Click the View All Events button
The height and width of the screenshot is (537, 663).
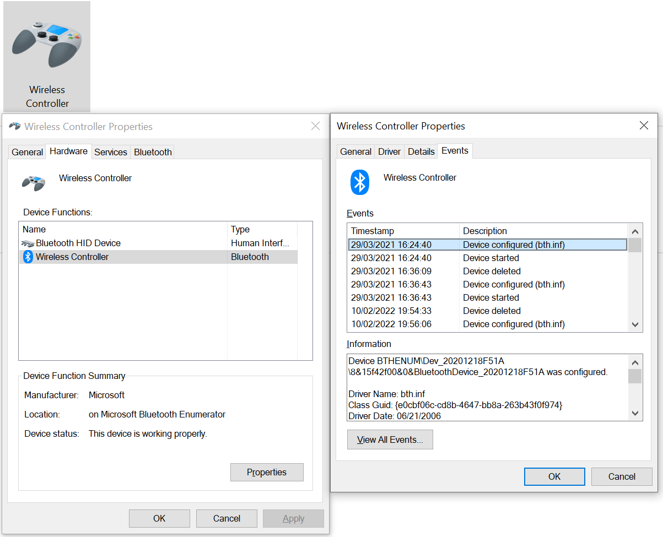[x=390, y=440]
